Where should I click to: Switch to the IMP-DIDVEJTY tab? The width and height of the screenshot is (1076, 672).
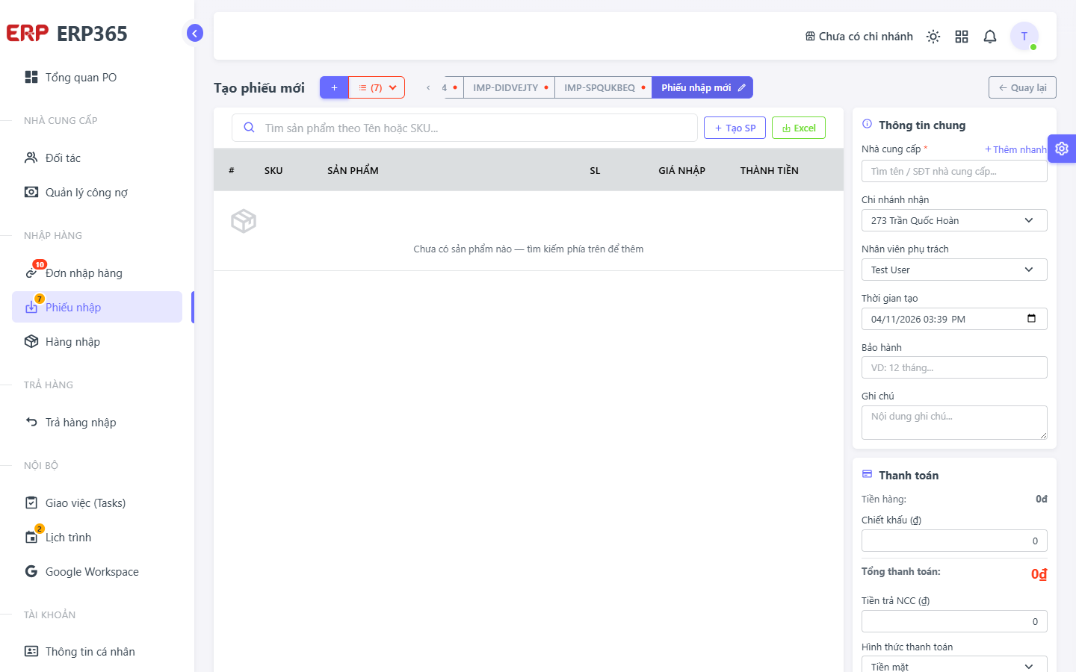click(510, 87)
